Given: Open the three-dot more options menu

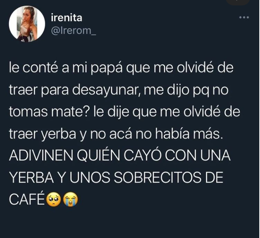Looking at the screenshot, I should (244, 17).
